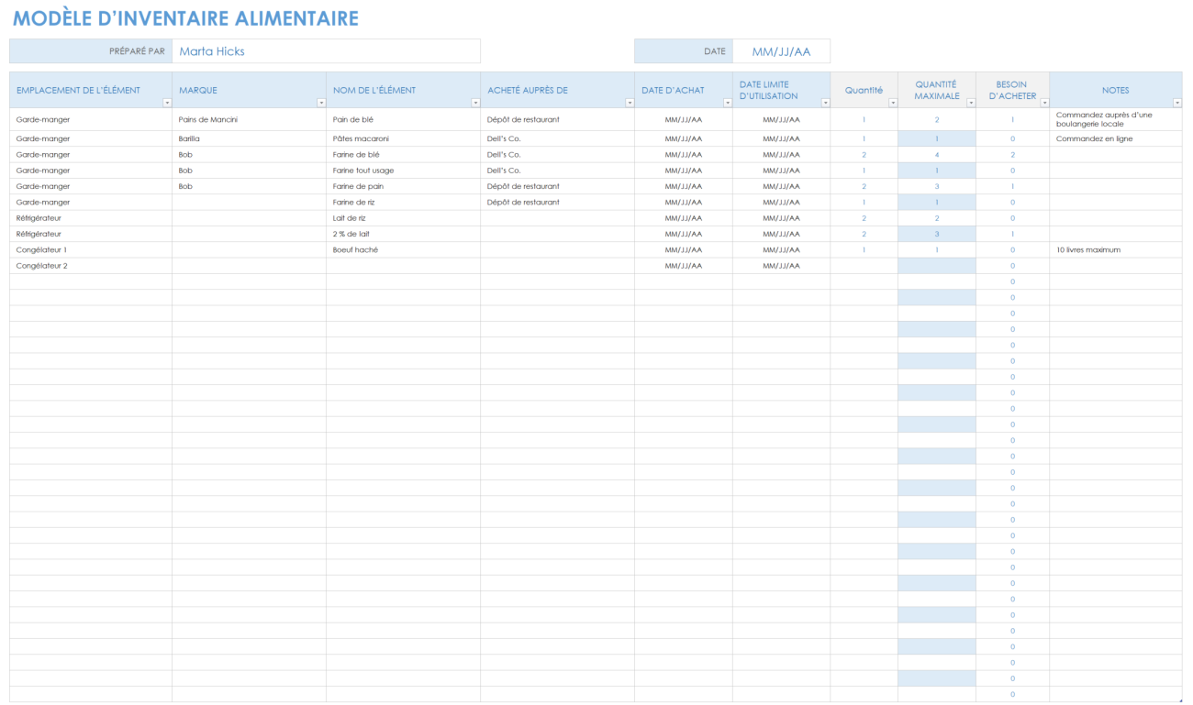
Task: Click the Barilla cell
Action: pos(189,138)
